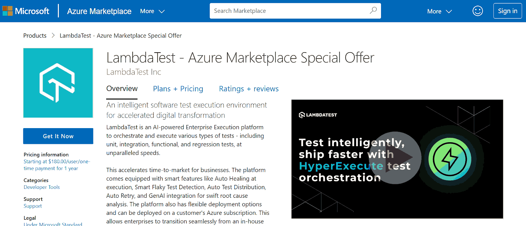Open the smiley feedback icon
Image resolution: width=526 pixels, height=226 pixels.
tap(477, 11)
